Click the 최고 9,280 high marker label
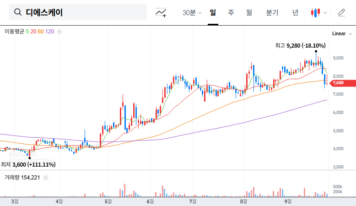Image resolution: width=356 pixels, height=206 pixels. tap(300, 46)
